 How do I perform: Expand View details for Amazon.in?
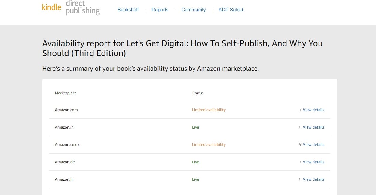pos(312,127)
